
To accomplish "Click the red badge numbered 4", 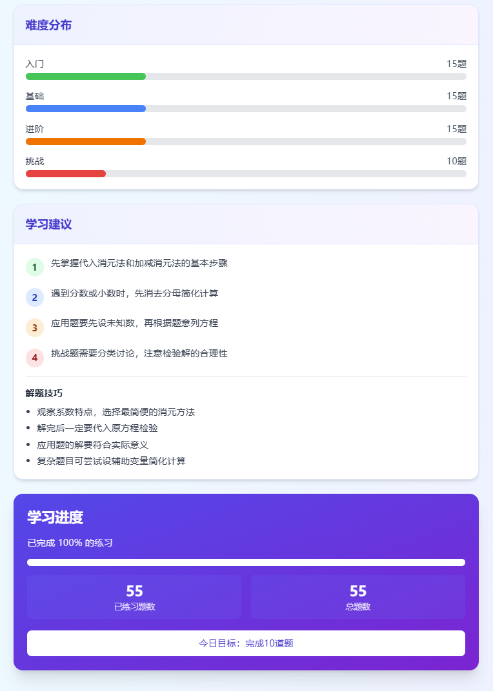I will pyautogui.click(x=34, y=358).
